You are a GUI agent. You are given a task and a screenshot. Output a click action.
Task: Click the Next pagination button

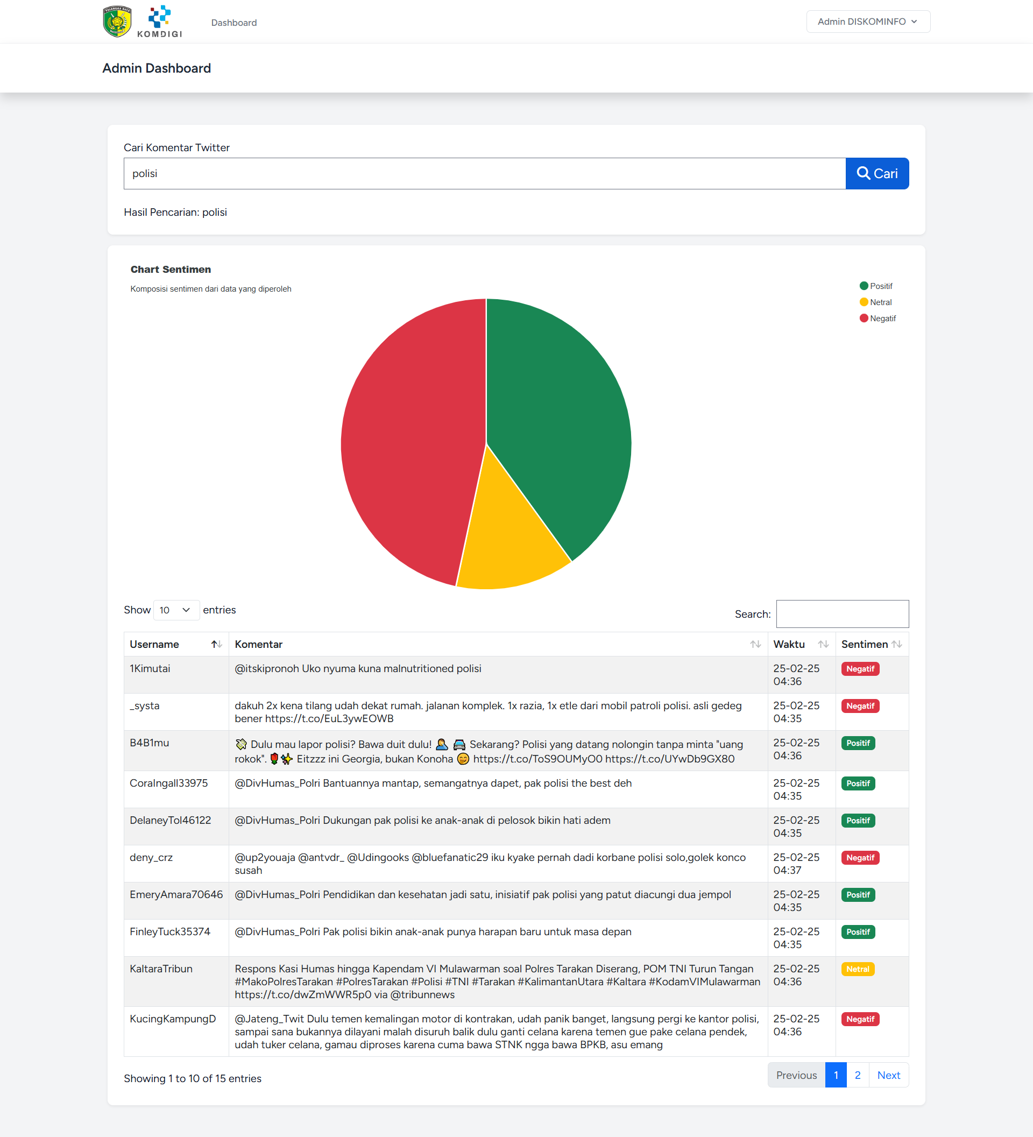point(889,1075)
